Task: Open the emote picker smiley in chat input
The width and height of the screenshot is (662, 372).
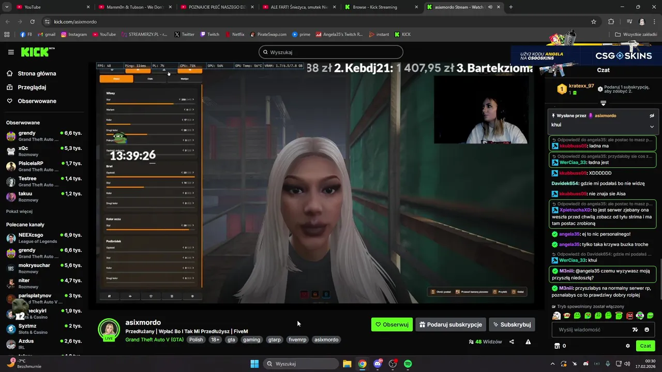Action: click(646, 330)
